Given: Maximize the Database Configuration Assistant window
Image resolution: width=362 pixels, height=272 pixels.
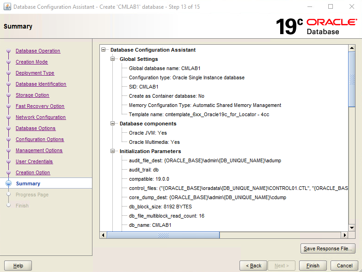Looking at the screenshot, I should pyautogui.click(x=331, y=6).
